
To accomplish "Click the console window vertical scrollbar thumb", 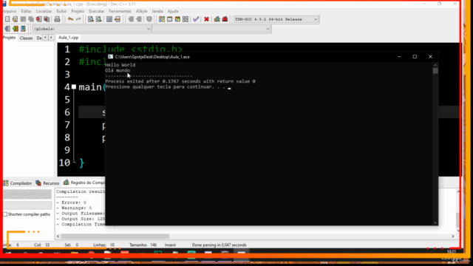I will pos(435,71).
